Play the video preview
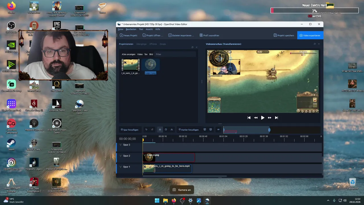This screenshot has height=205, width=364. click(263, 118)
